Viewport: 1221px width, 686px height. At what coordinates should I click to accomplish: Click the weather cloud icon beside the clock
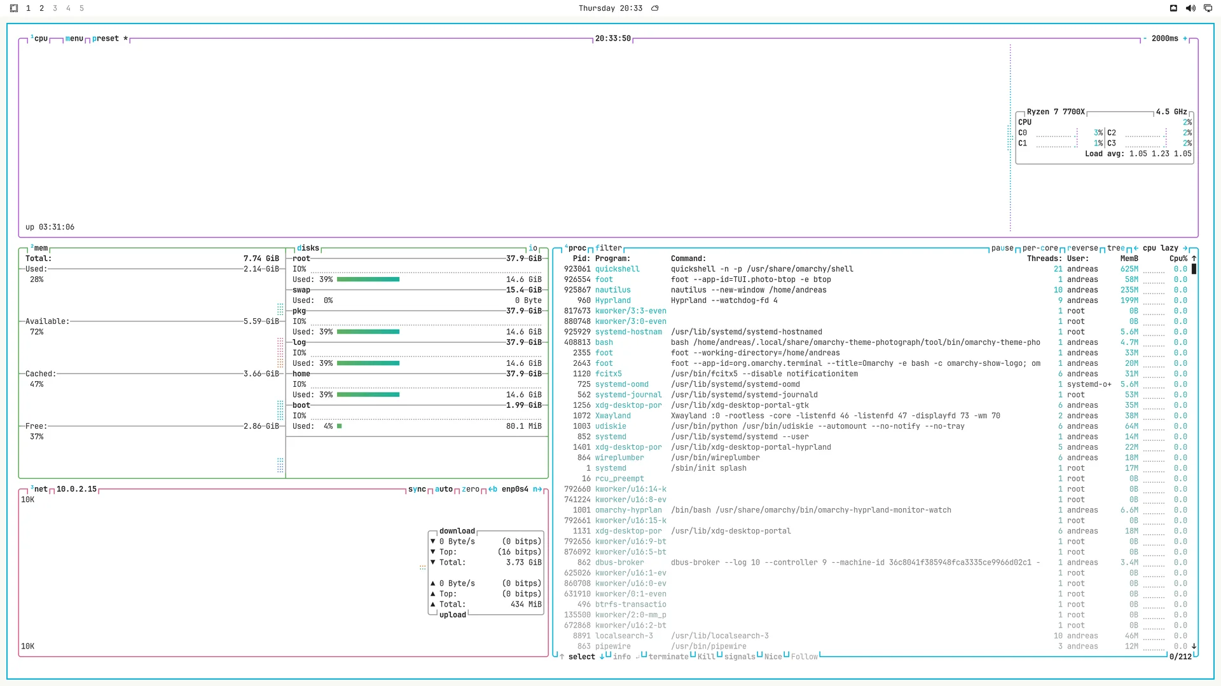tap(655, 8)
